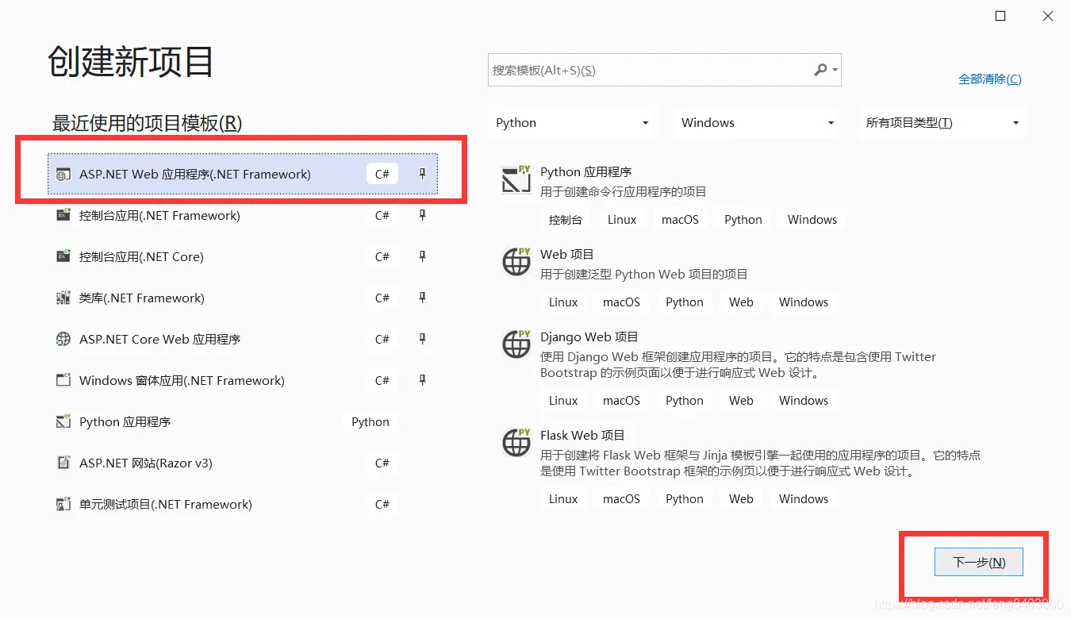Click the Console App (.NET Framework) icon
1071x619 pixels.
coord(63,215)
